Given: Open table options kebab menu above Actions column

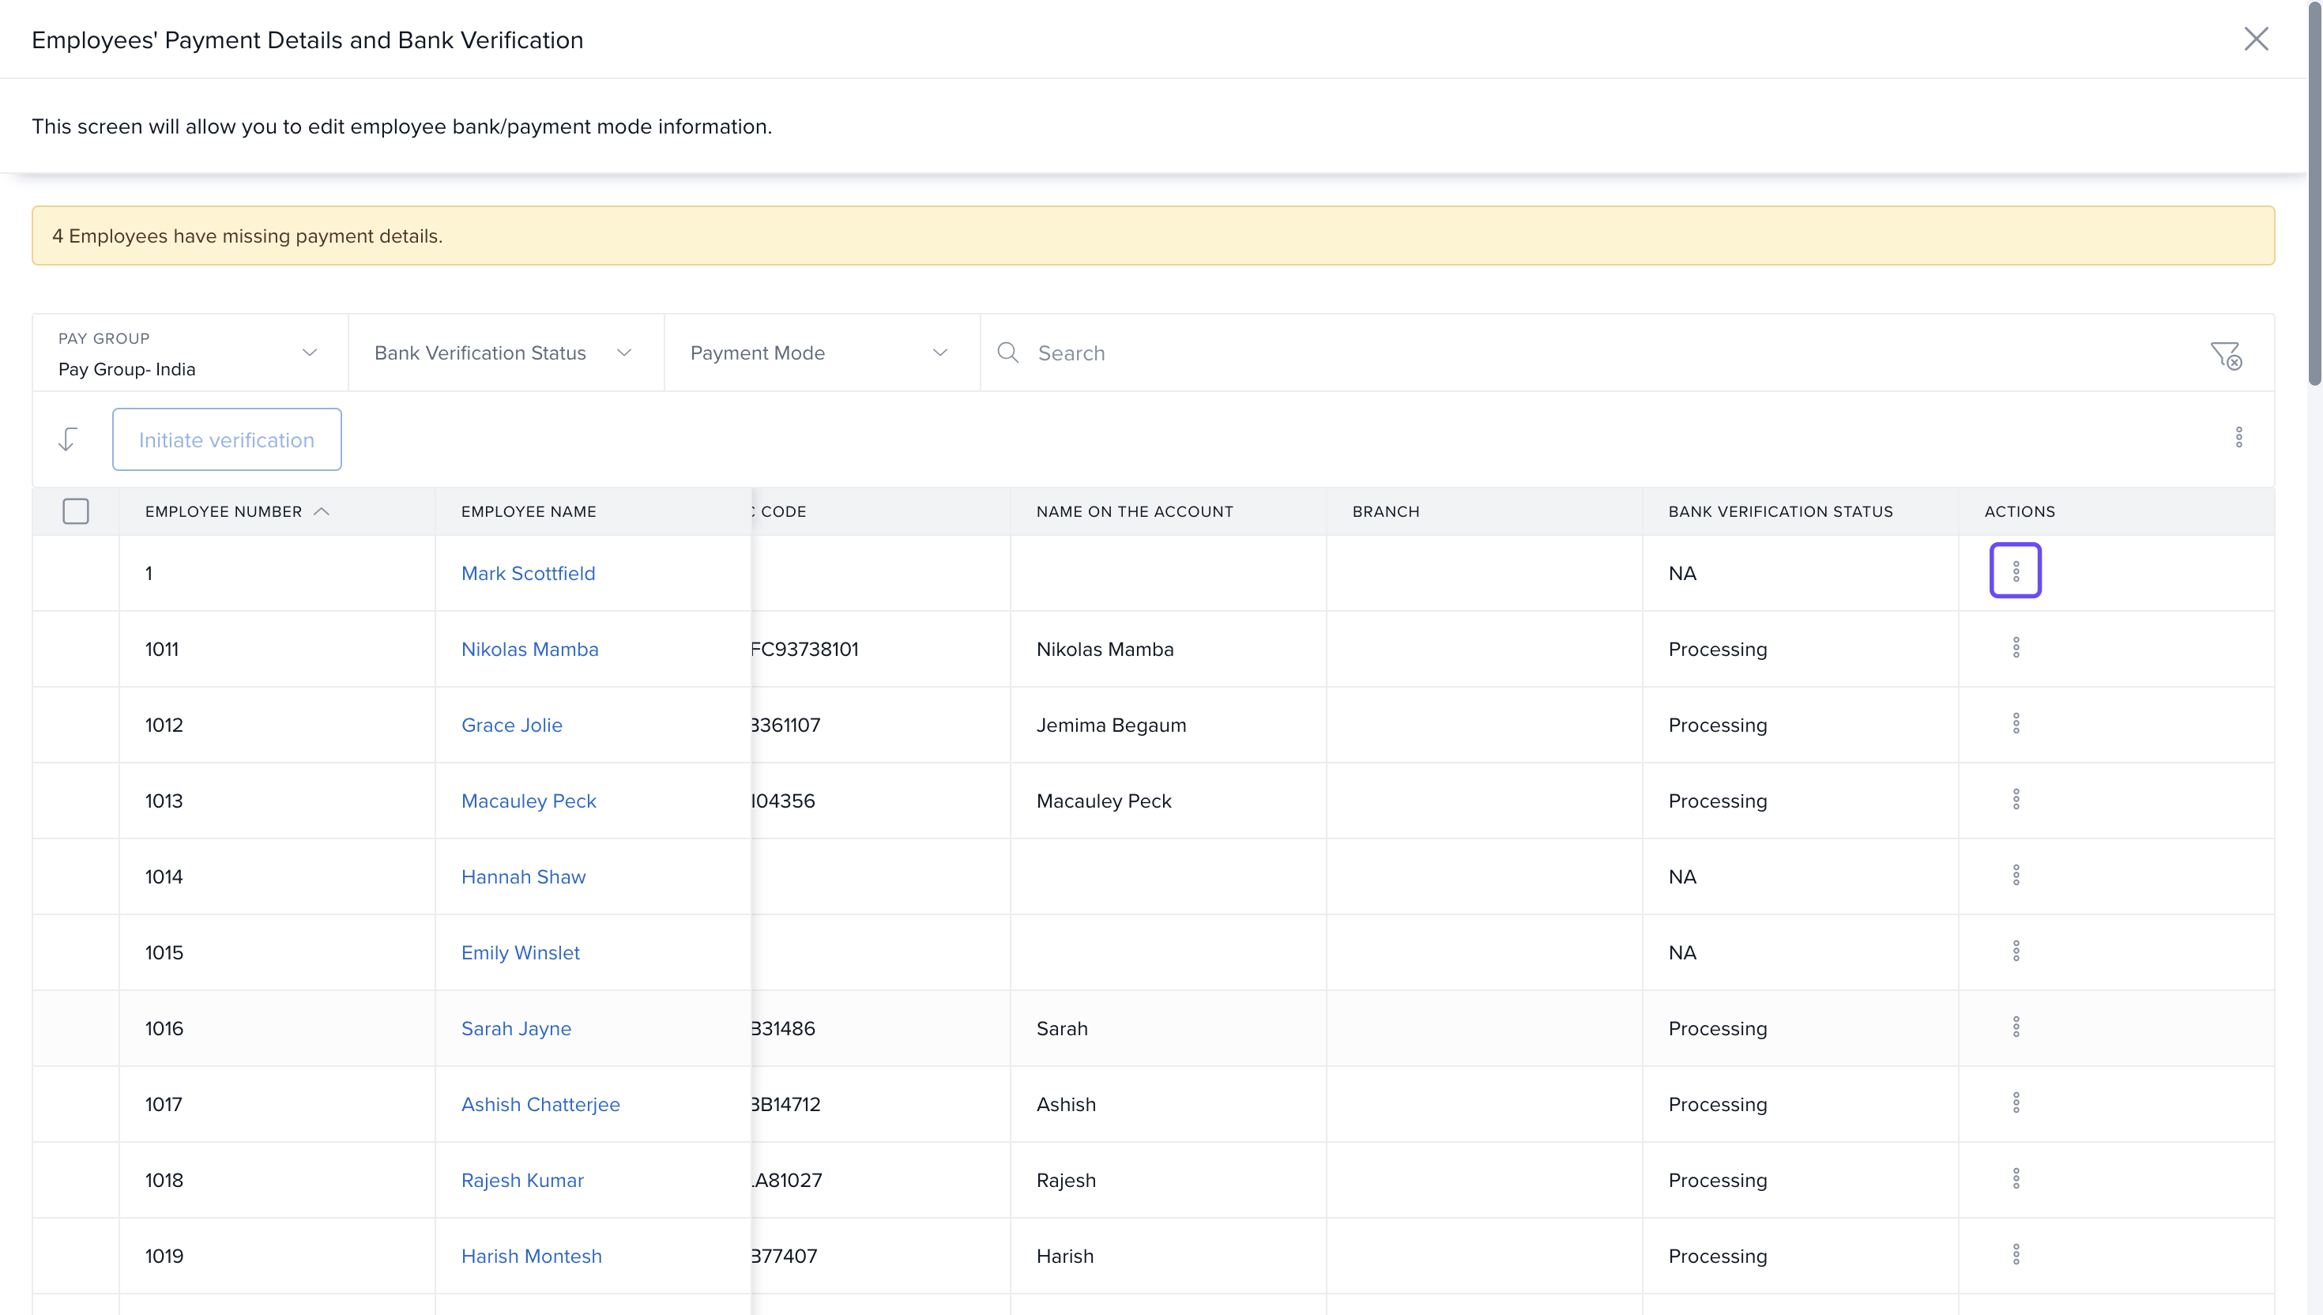Looking at the screenshot, I should pos(2238,438).
